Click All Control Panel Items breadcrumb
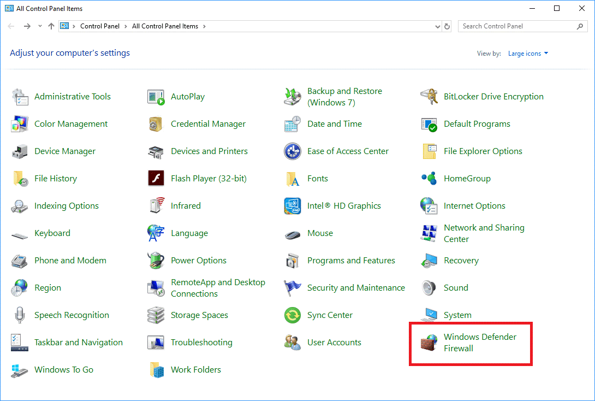The image size is (595, 401). pos(165,26)
